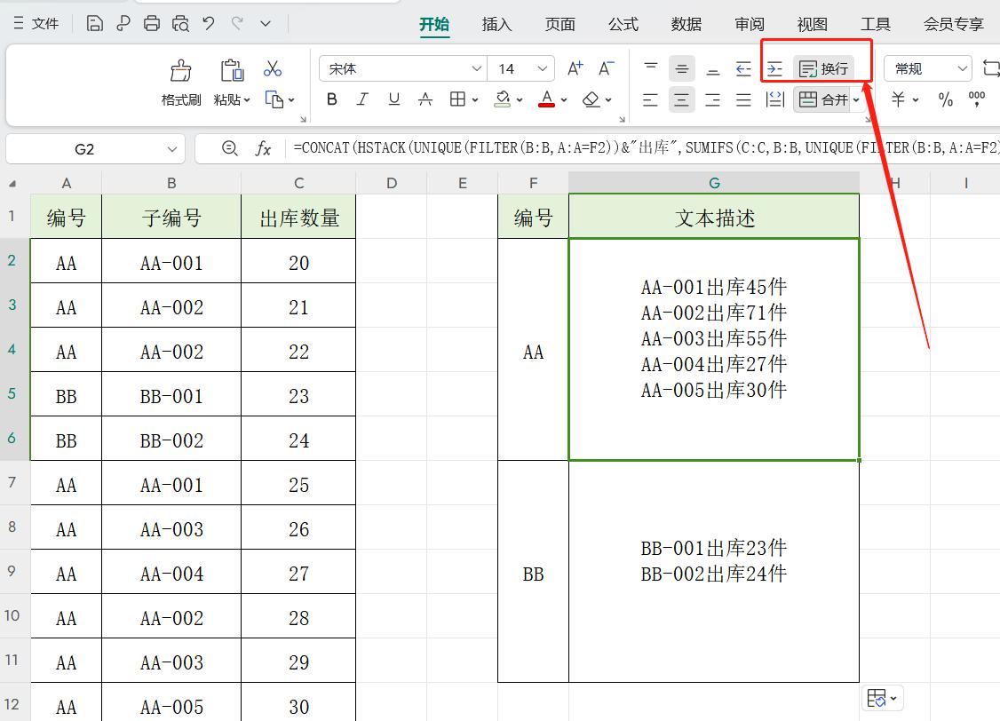Undo the last action
This screenshot has width=1000, height=721.
(x=209, y=24)
